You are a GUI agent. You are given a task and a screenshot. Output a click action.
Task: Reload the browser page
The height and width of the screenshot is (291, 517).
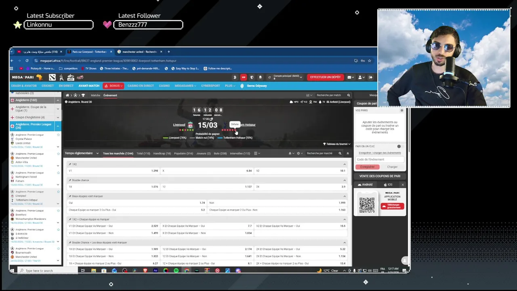click(27, 61)
